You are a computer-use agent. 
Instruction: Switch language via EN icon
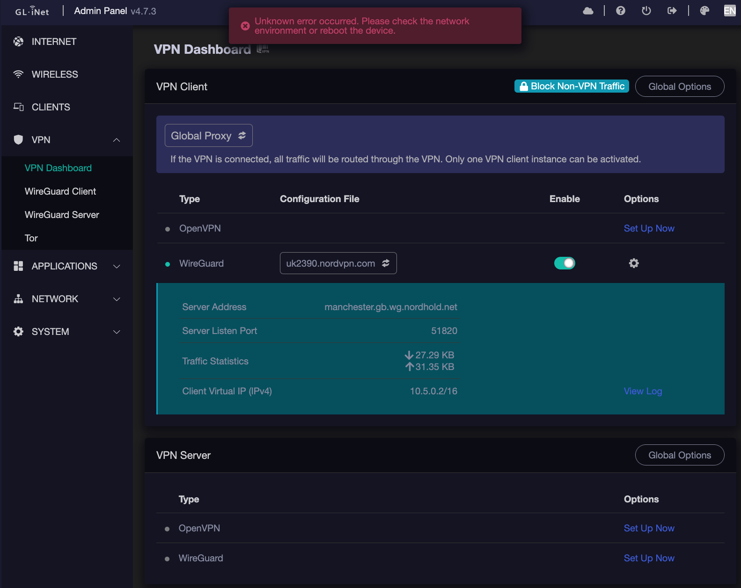pyautogui.click(x=729, y=11)
